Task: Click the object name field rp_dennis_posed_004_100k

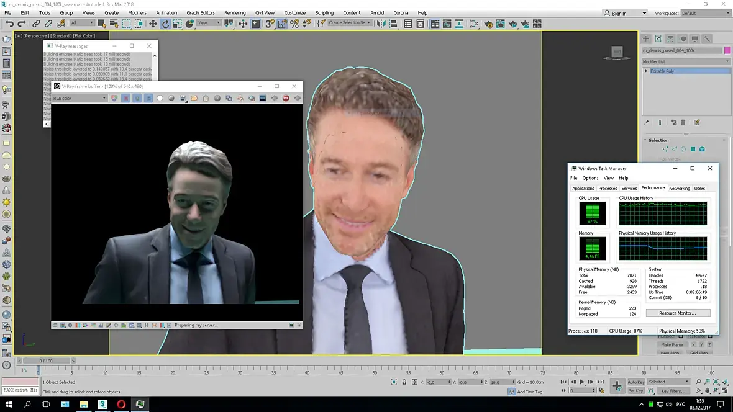Action: pyautogui.click(x=681, y=50)
